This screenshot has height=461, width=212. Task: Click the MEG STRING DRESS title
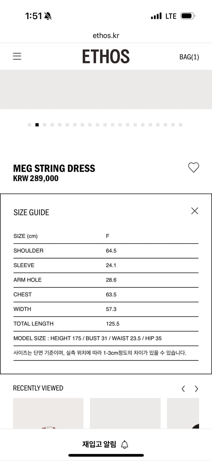[x=54, y=168]
